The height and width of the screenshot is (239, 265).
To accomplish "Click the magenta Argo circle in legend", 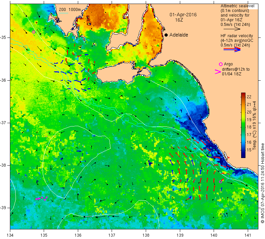I will point(221,64).
